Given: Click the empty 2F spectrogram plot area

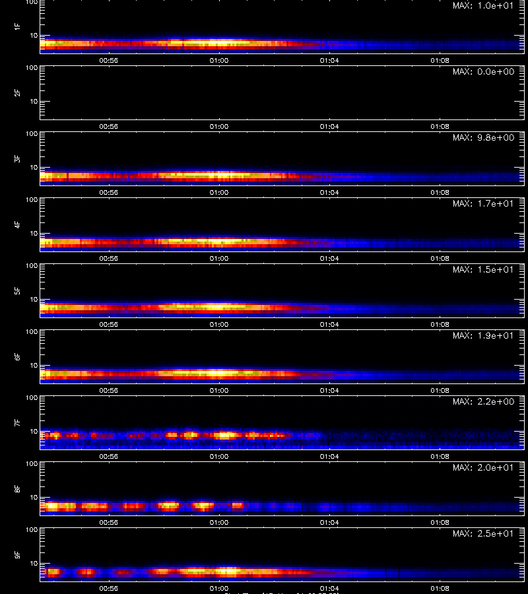Looking at the screenshot, I should [282, 93].
